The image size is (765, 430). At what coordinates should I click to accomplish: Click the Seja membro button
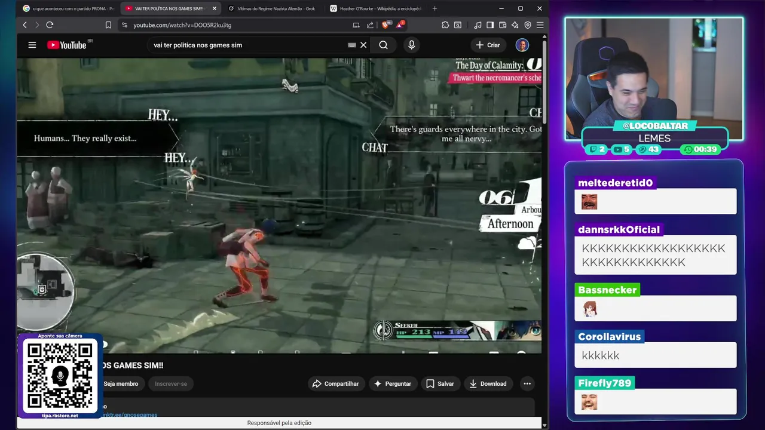[x=121, y=383]
